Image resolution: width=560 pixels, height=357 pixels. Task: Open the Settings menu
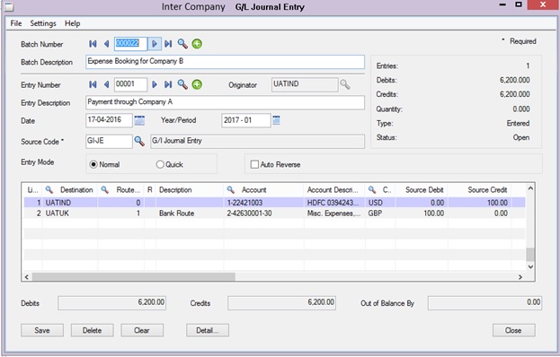(43, 23)
